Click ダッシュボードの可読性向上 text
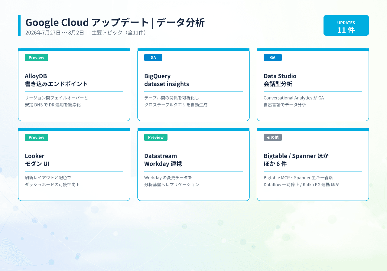 [52, 184]
